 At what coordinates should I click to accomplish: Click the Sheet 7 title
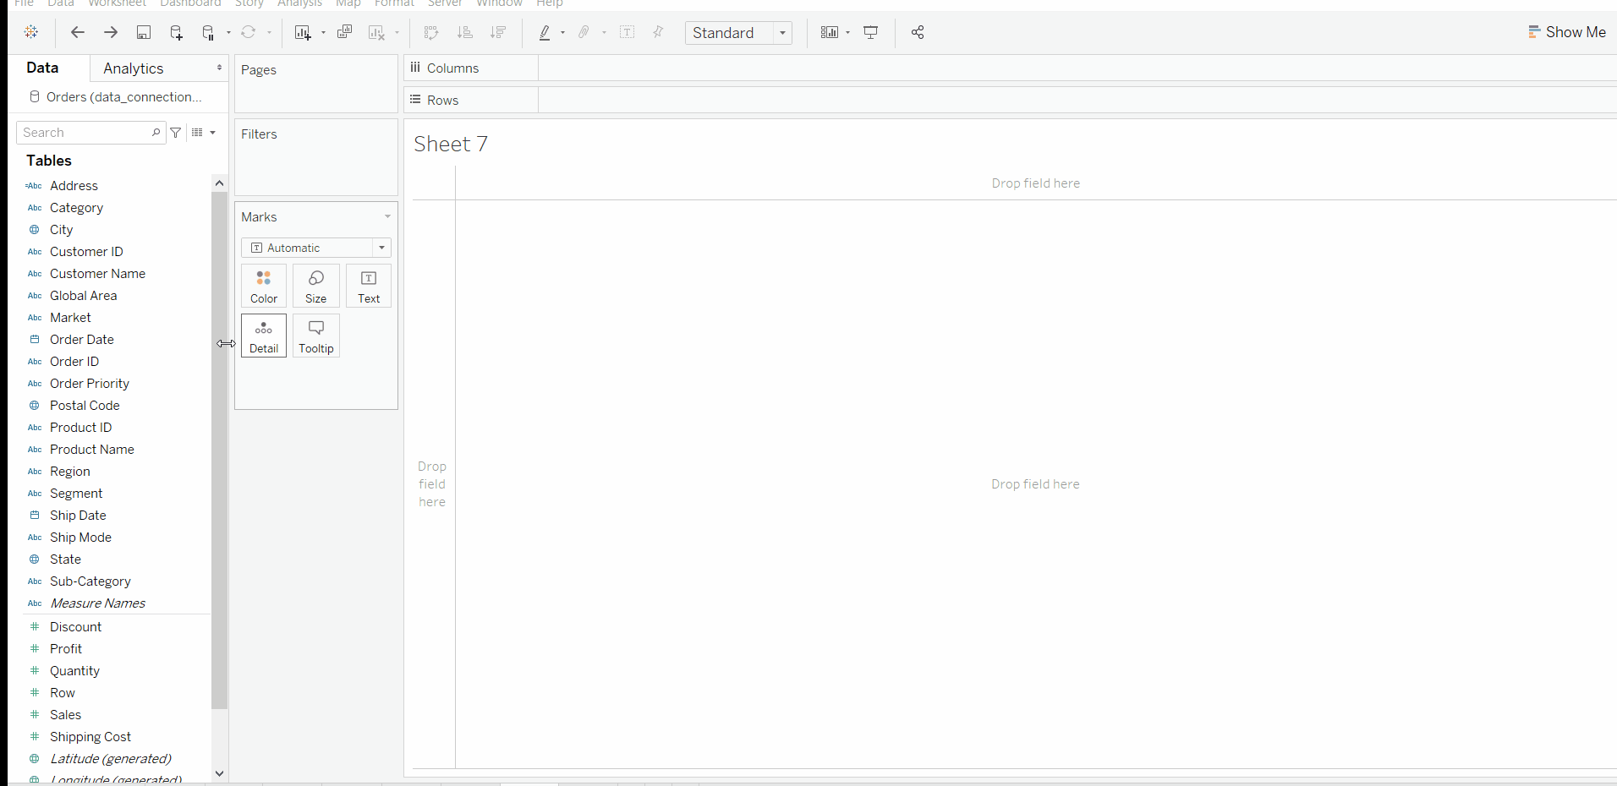[x=451, y=145]
